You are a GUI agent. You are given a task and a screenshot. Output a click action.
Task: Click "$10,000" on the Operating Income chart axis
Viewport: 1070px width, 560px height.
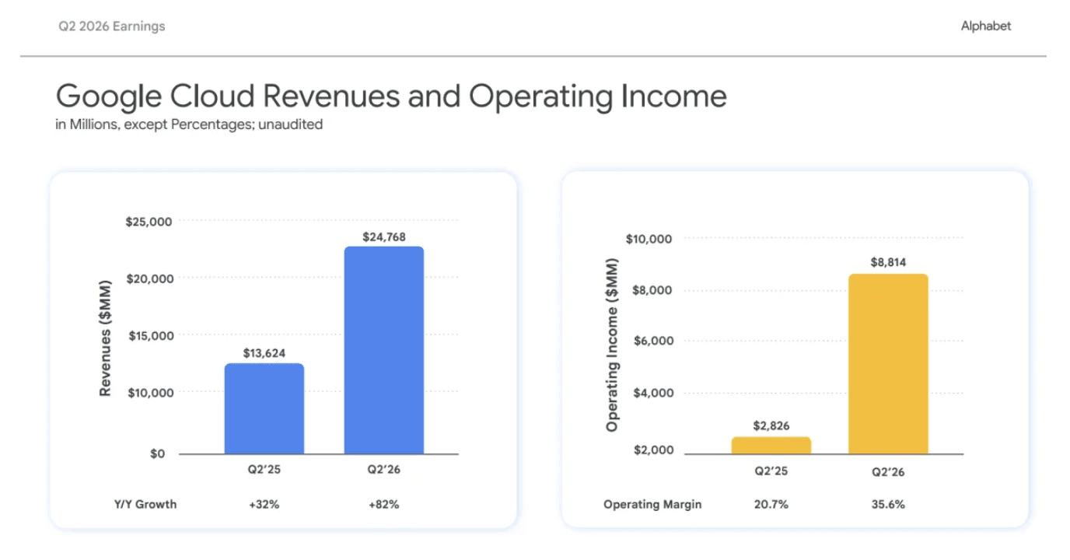point(649,239)
